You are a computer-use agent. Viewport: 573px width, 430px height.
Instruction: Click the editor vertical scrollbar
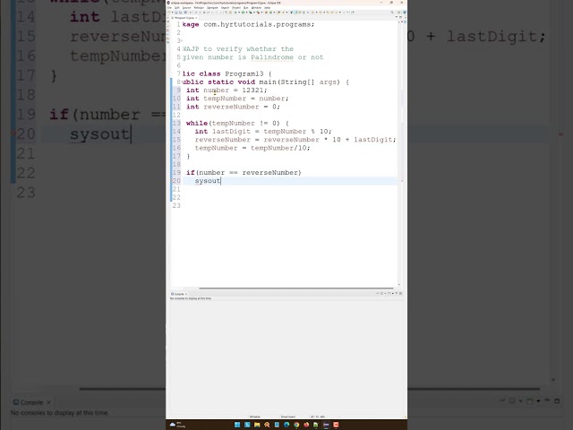pyautogui.click(x=399, y=153)
